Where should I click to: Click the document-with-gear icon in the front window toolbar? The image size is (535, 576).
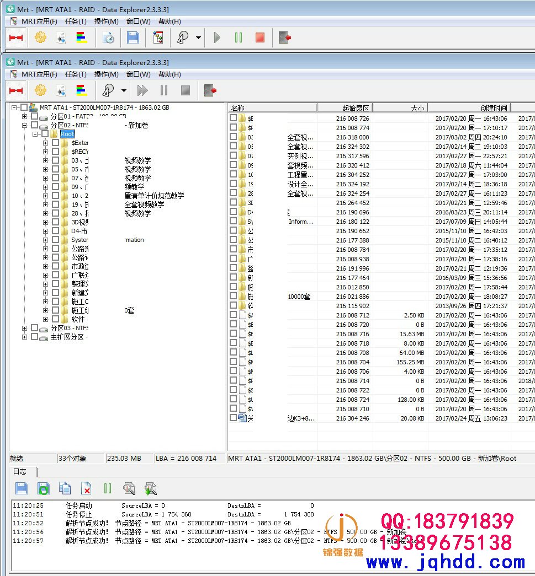61,90
